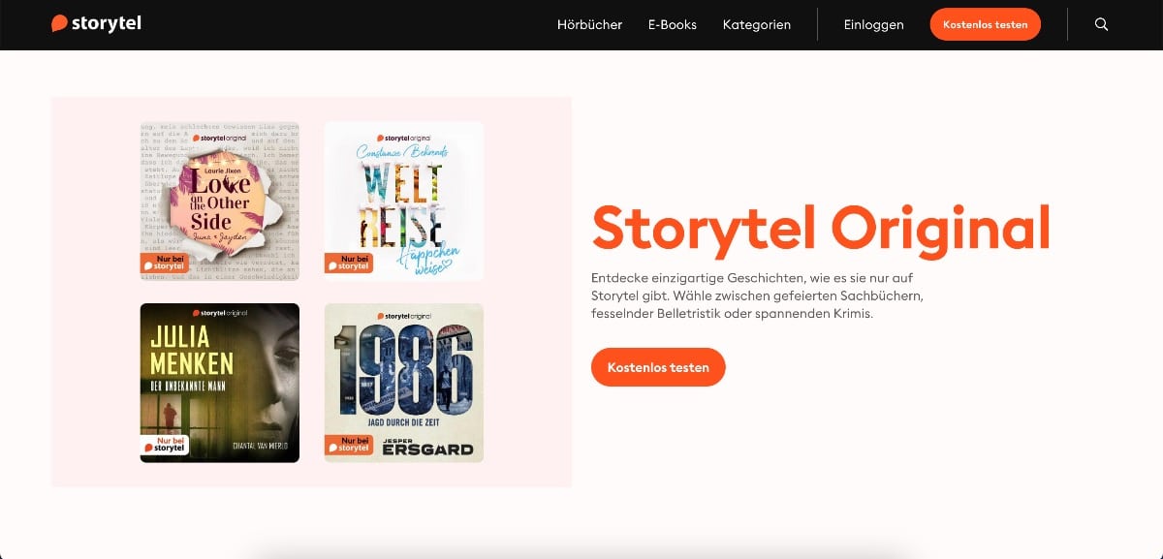Screen dimensions: 1163x559
Task: Click 'Nur bei storytel' badge on 1986 cover
Action: pos(350,445)
